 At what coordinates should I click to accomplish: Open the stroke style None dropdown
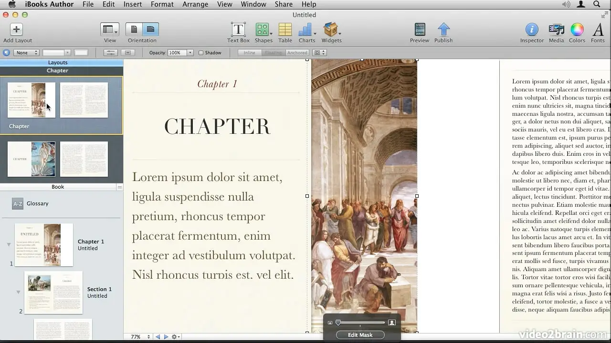26,53
